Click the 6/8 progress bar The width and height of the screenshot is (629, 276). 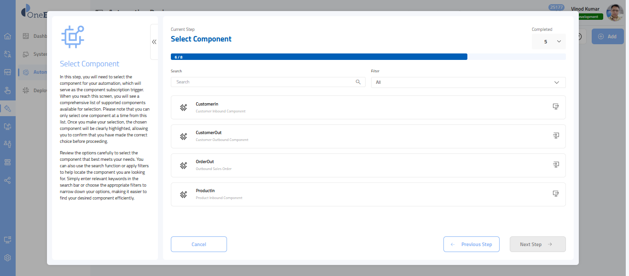pyautogui.click(x=319, y=57)
